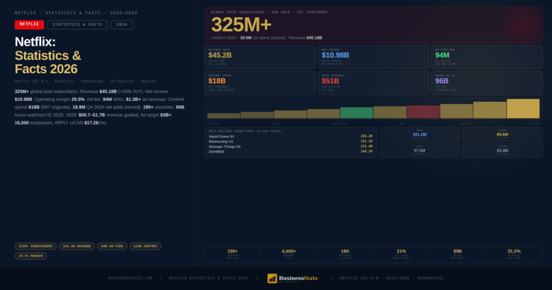Open the BUSINESSSTATS.COM footer link
Screen dimensions: 552x290
[x=130, y=278]
